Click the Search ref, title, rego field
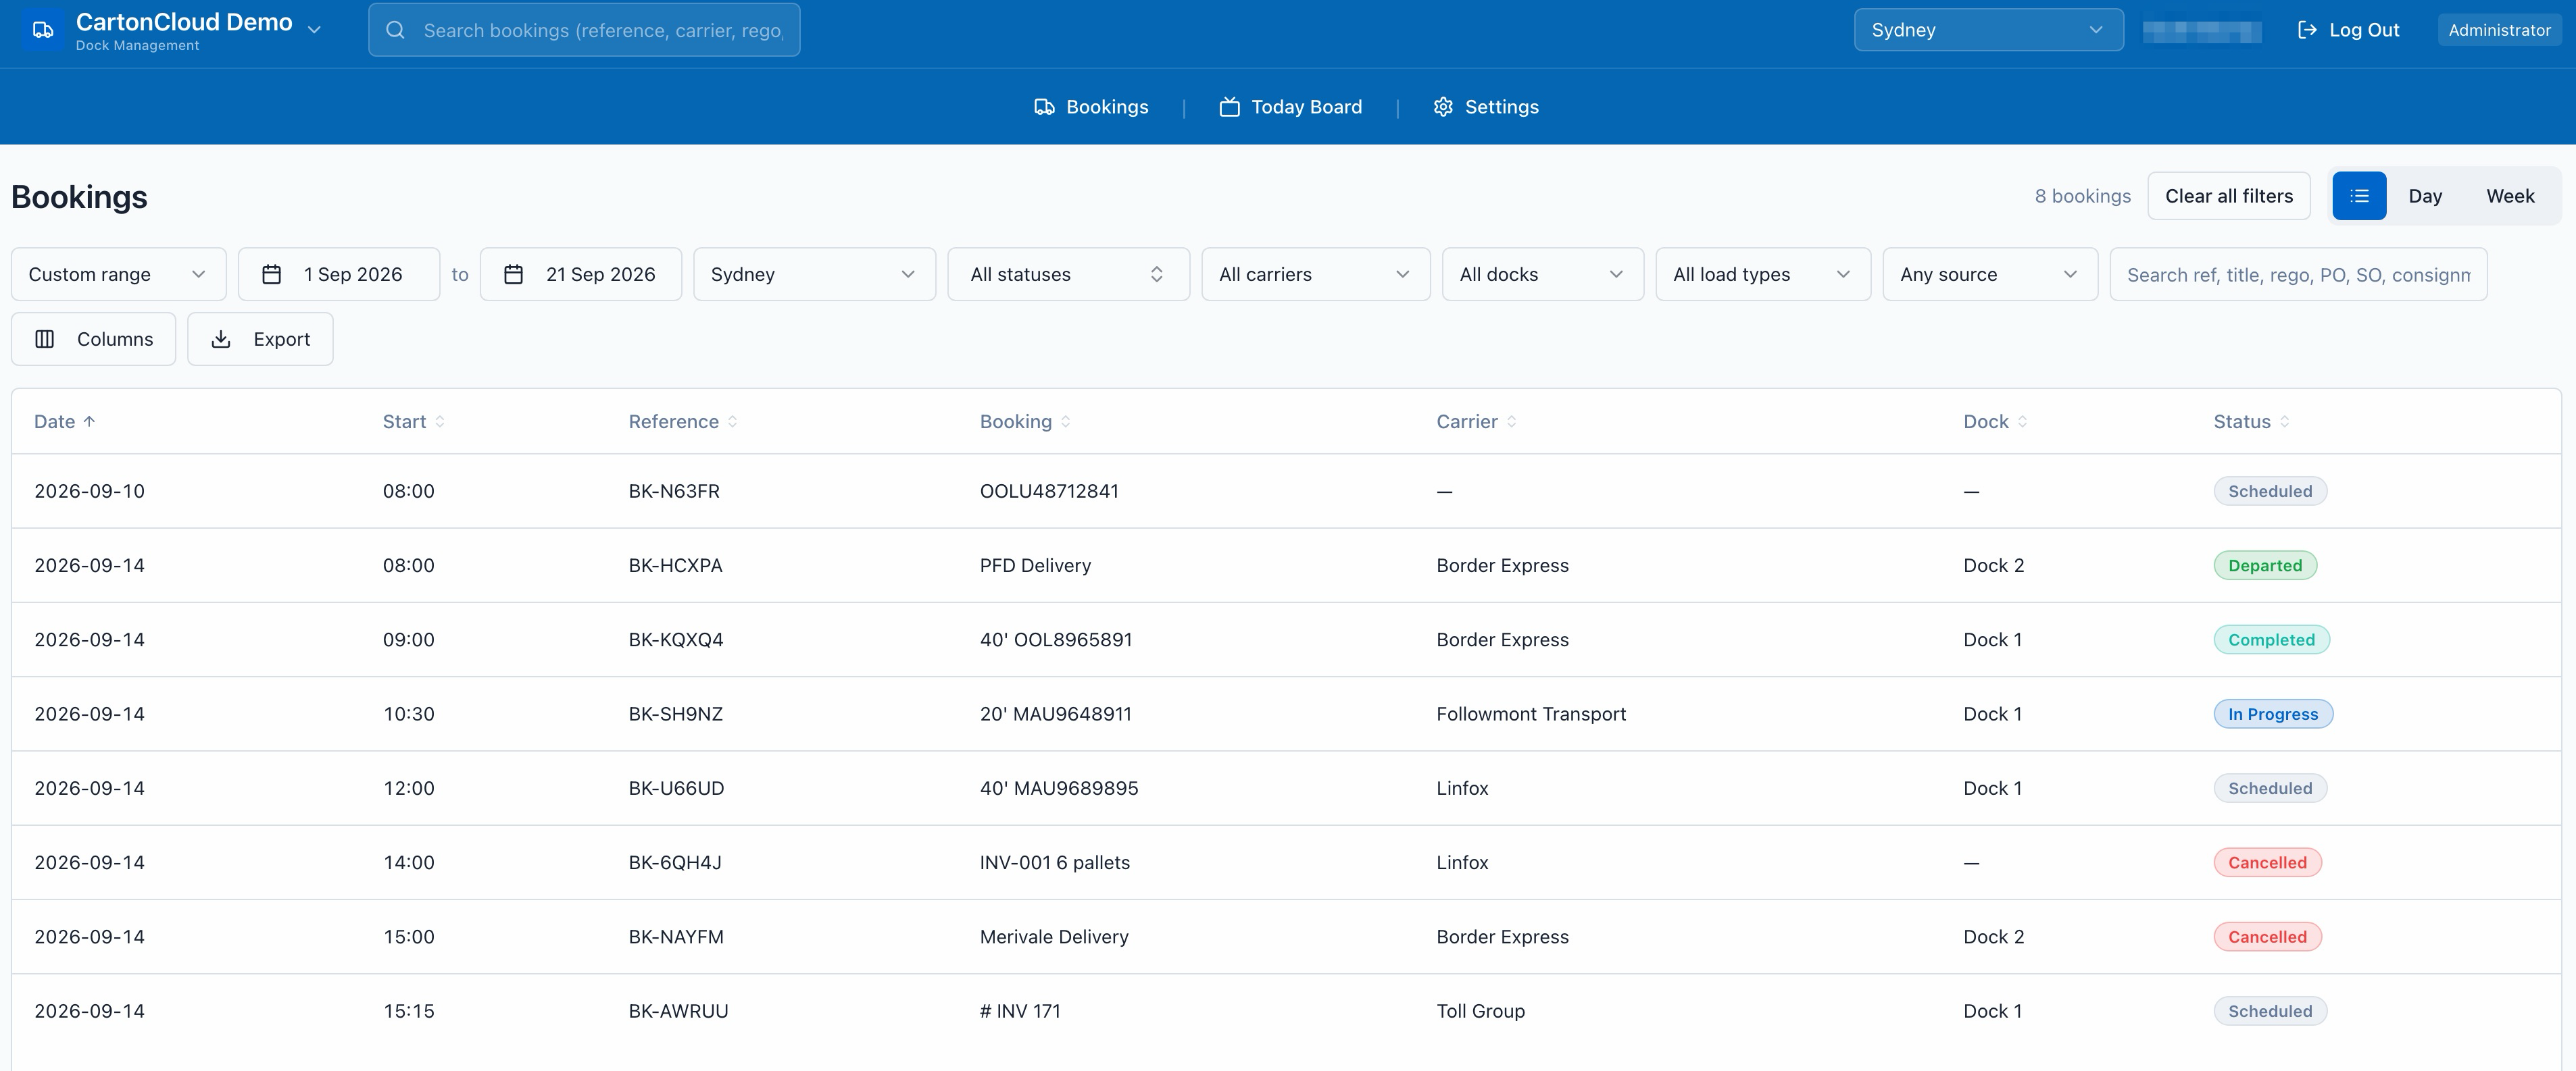This screenshot has height=1071, width=2576. tap(2298, 273)
